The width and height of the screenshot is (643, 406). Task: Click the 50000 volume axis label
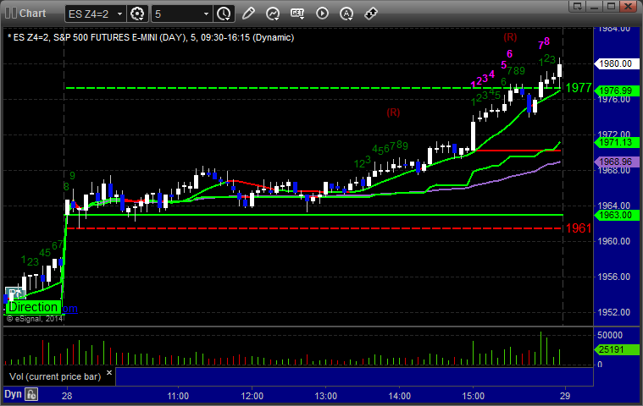click(610, 335)
